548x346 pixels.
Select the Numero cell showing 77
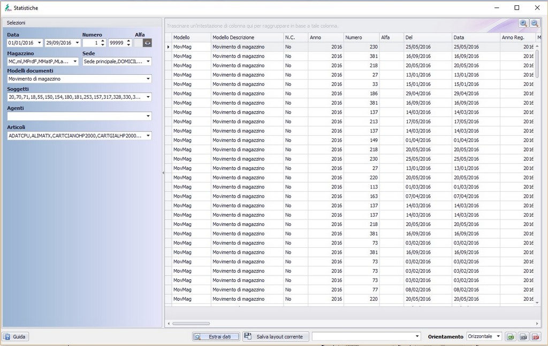tap(362, 289)
